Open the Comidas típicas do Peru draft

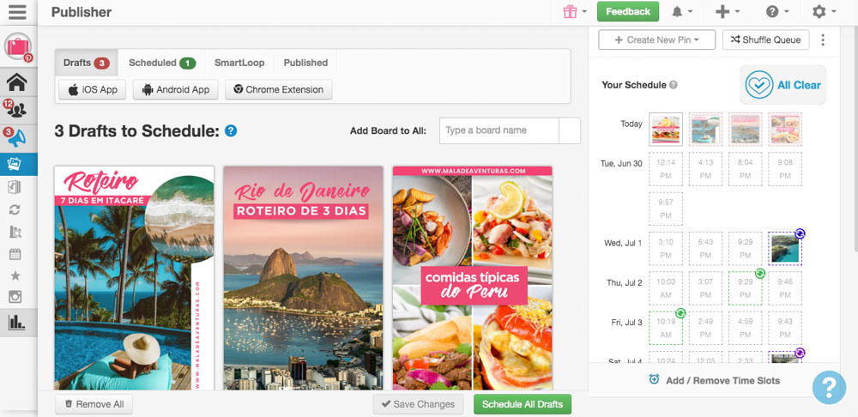coord(472,278)
